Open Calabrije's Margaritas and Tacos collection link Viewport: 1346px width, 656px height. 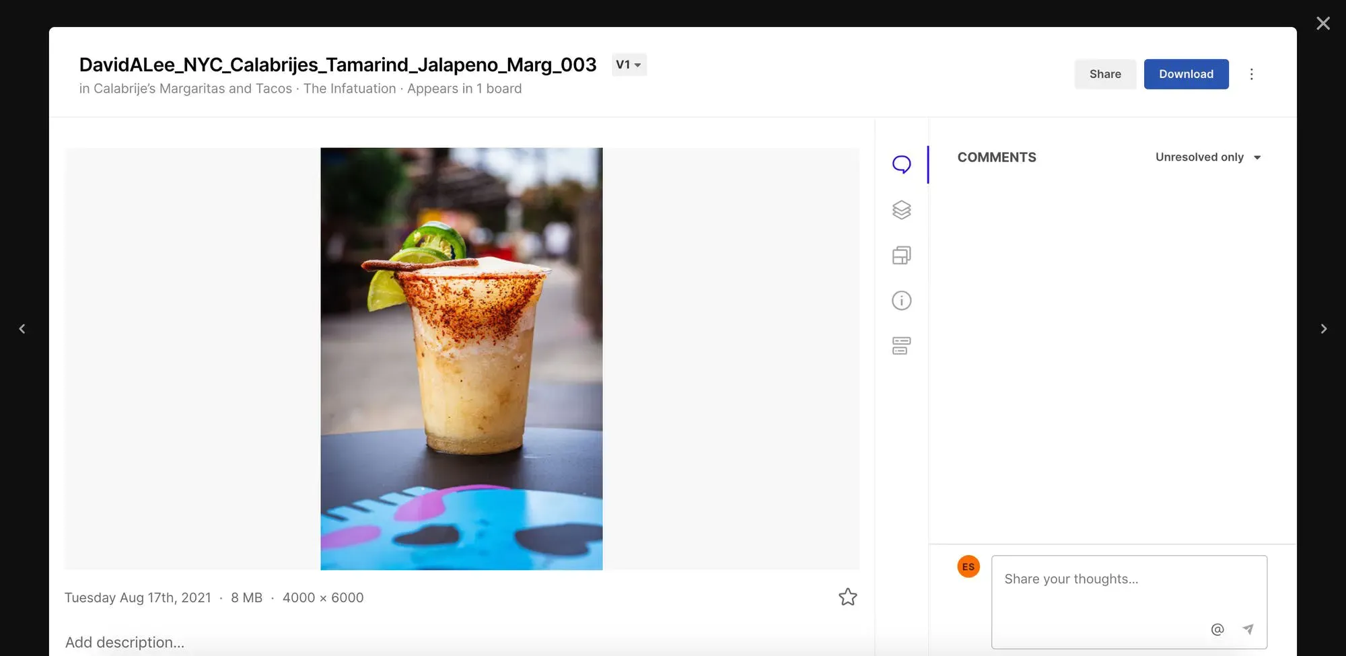coord(192,89)
